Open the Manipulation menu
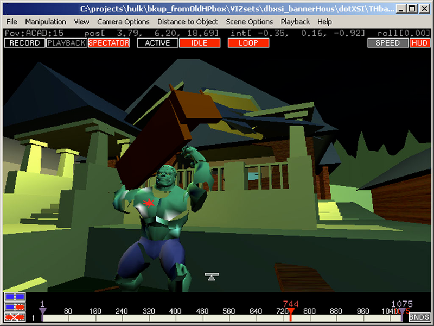This screenshot has width=434, height=326. [x=46, y=22]
